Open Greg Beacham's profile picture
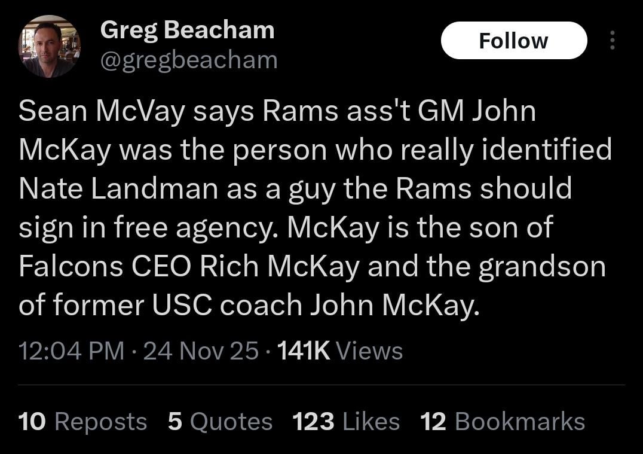Image resolution: width=643 pixels, height=454 pixels. pyautogui.click(x=49, y=47)
